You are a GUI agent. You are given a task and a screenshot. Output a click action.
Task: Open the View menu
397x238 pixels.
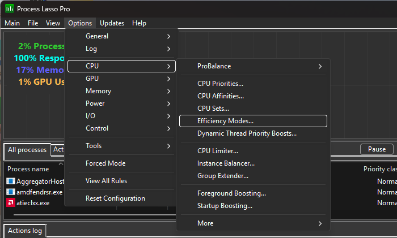coord(53,23)
